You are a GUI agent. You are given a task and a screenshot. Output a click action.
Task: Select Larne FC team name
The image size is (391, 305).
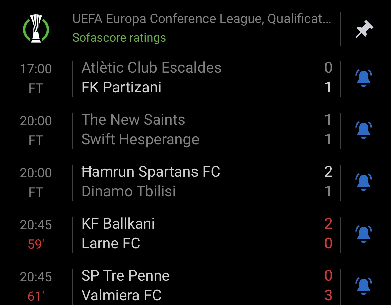tap(111, 243)
